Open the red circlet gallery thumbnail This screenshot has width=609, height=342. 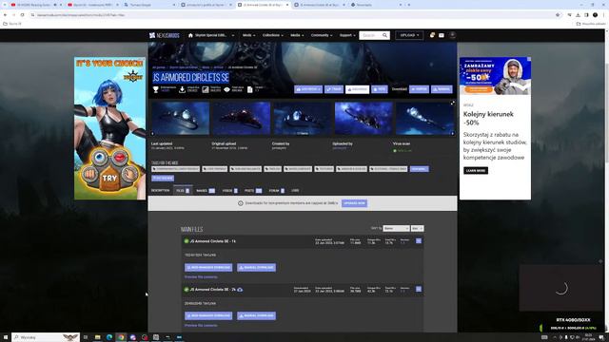pos(241,118)
